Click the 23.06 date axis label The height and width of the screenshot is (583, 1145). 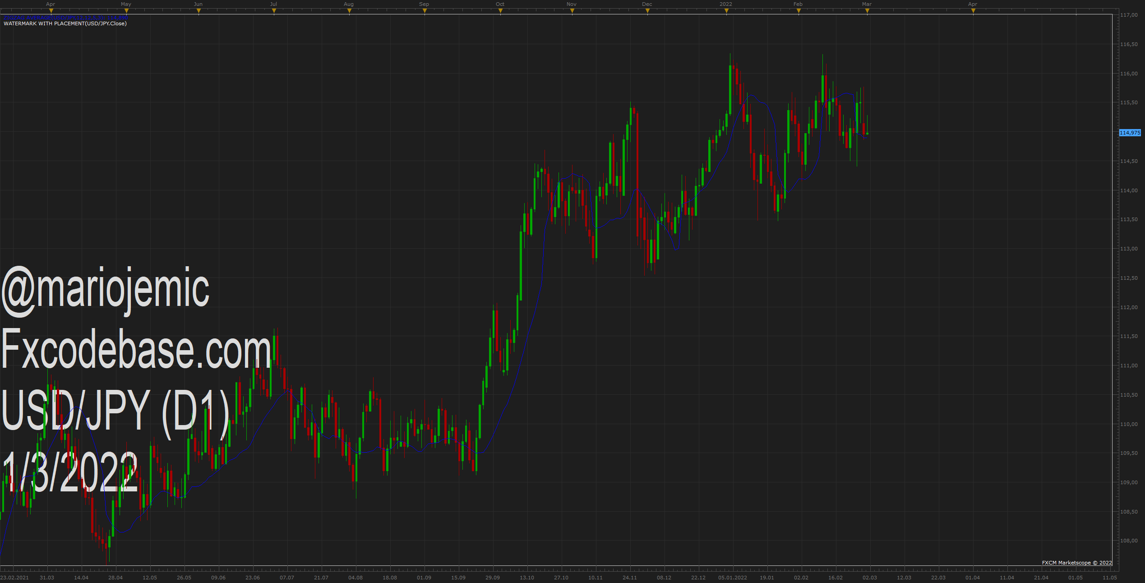tap(253, 578)
